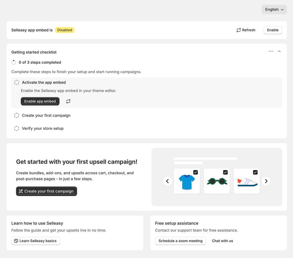Expand the Create your first campaign checklist step

46,115
